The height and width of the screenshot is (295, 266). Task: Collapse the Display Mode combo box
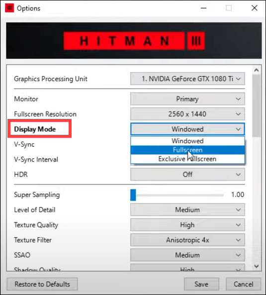click(x=187, y=129)
